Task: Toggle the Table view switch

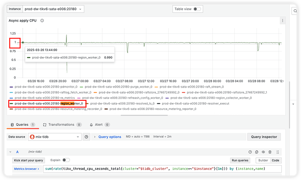Action: click(197, 9)
